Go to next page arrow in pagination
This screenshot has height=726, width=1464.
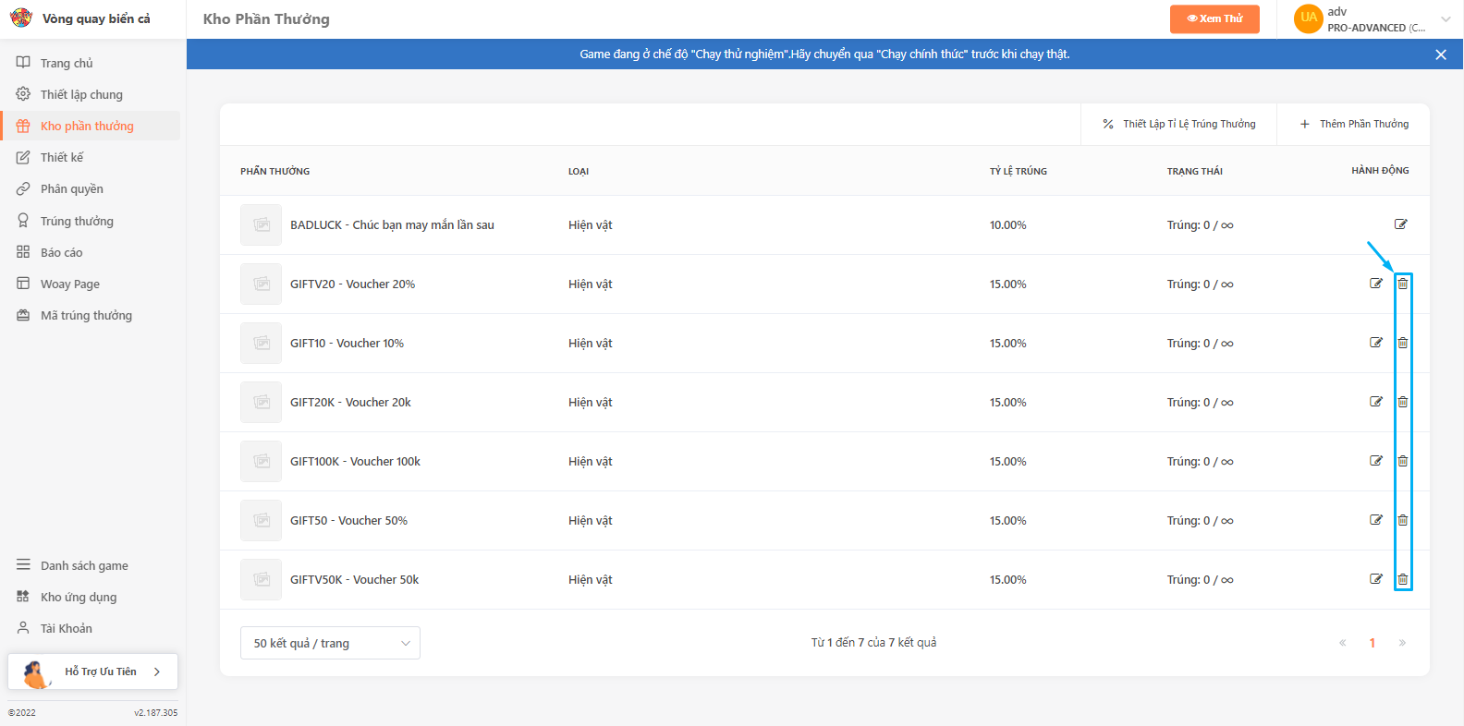click(x=1402, y=643)
